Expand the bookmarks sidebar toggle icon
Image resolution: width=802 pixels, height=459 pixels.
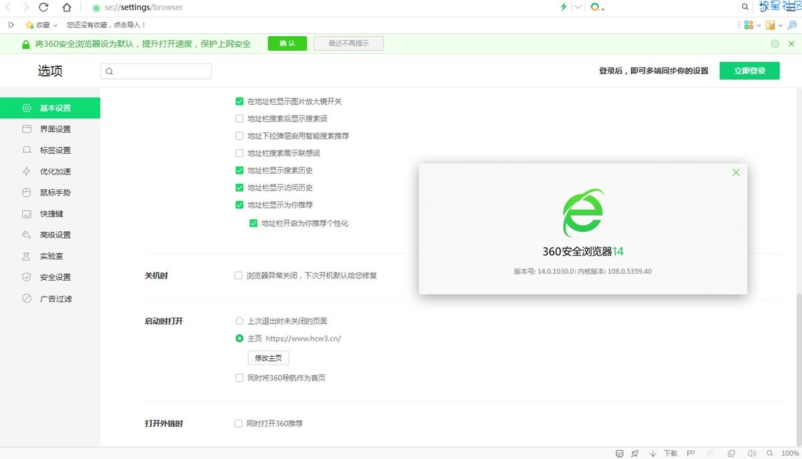click(11, 25)
